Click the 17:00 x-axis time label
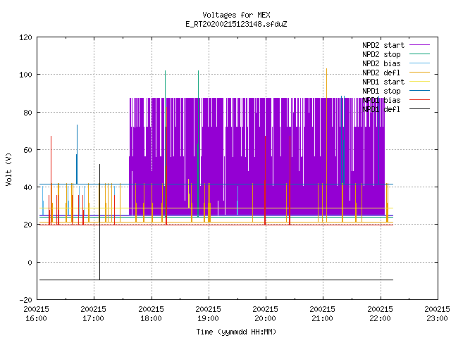 point(93,318)
